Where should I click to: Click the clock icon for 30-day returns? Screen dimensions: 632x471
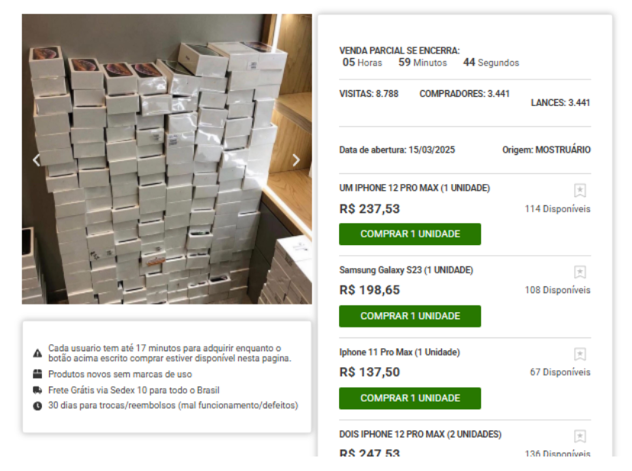(37, 405)
